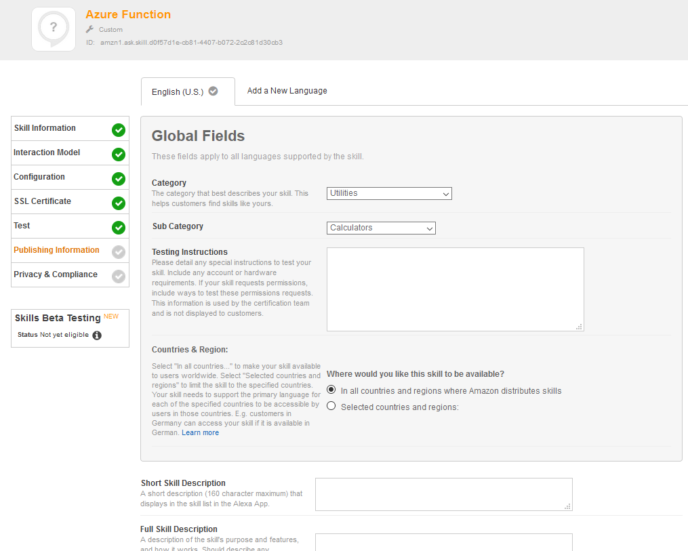Viewport: 688px width, 551px height.
Task: Click green checkmark next to Interaction Model
Action: coord(119,155)
